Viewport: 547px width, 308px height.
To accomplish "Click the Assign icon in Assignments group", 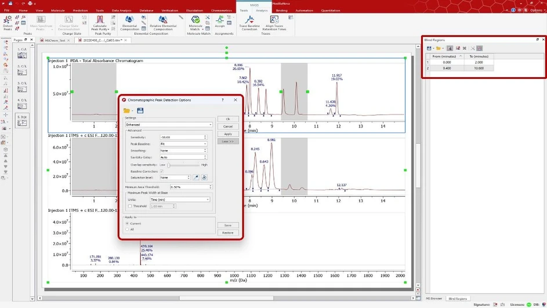I will pyautogui.click(x=220, y=20).
